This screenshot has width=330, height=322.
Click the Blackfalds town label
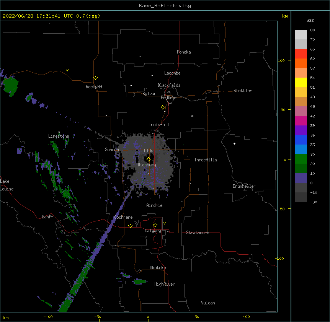169,85
